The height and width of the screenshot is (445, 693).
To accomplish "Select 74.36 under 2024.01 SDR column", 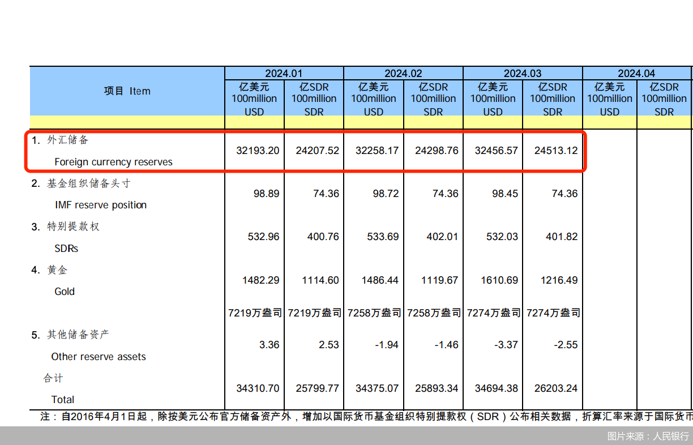I will 326,194.
